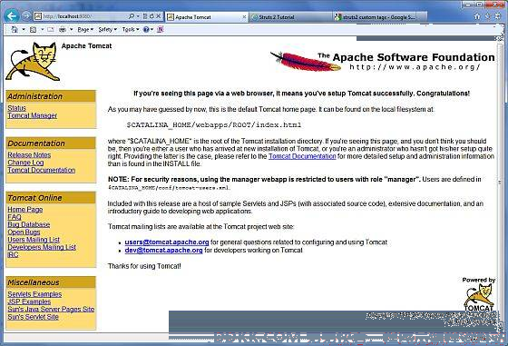This screenshot has height=346, width=508.
Task: Close the Apache Tomcat tab
Action: (244, 17)
